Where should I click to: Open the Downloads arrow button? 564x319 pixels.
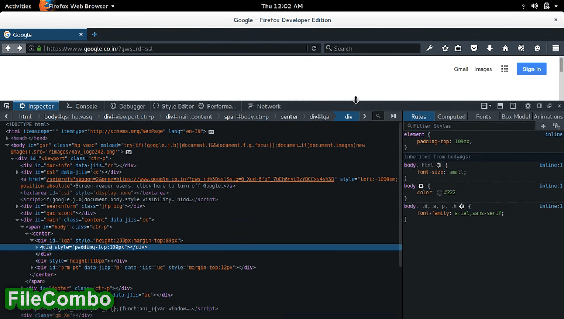pyautogui.click(x=490, y=48)
